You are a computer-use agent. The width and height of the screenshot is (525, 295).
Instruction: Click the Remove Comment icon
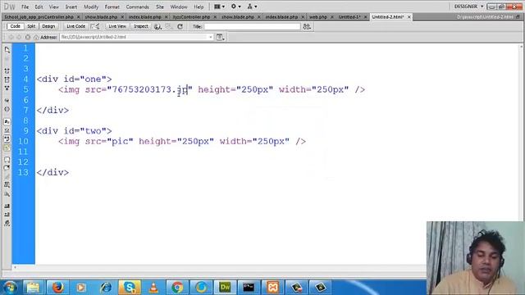7,168
